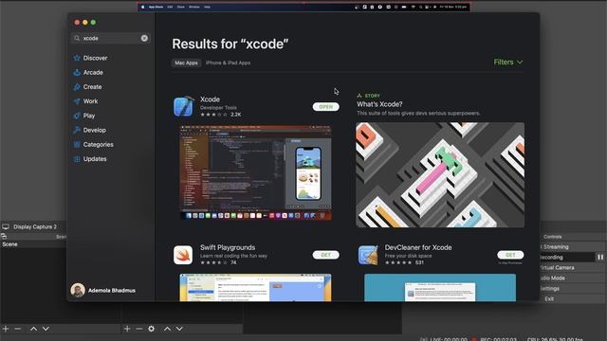Viewport: 607px width, 341px height.
Task: Remove source with OBS Sources minus
Action: point(139,329)
